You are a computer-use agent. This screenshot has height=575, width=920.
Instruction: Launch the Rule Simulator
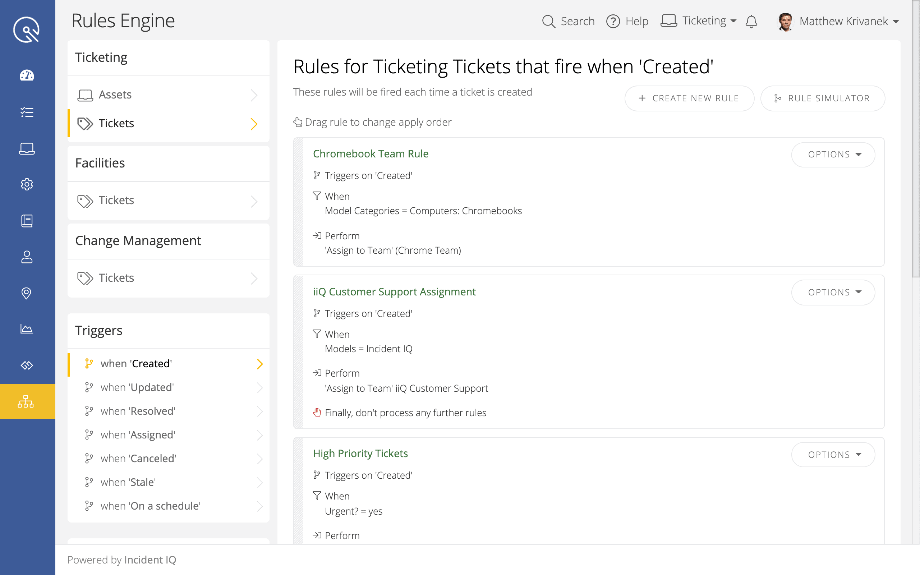click(823, 98)
